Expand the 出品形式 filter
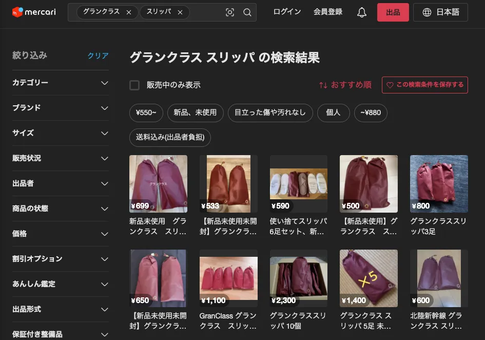The height and width of the screenshot is (340, 485). coord(61,309)
